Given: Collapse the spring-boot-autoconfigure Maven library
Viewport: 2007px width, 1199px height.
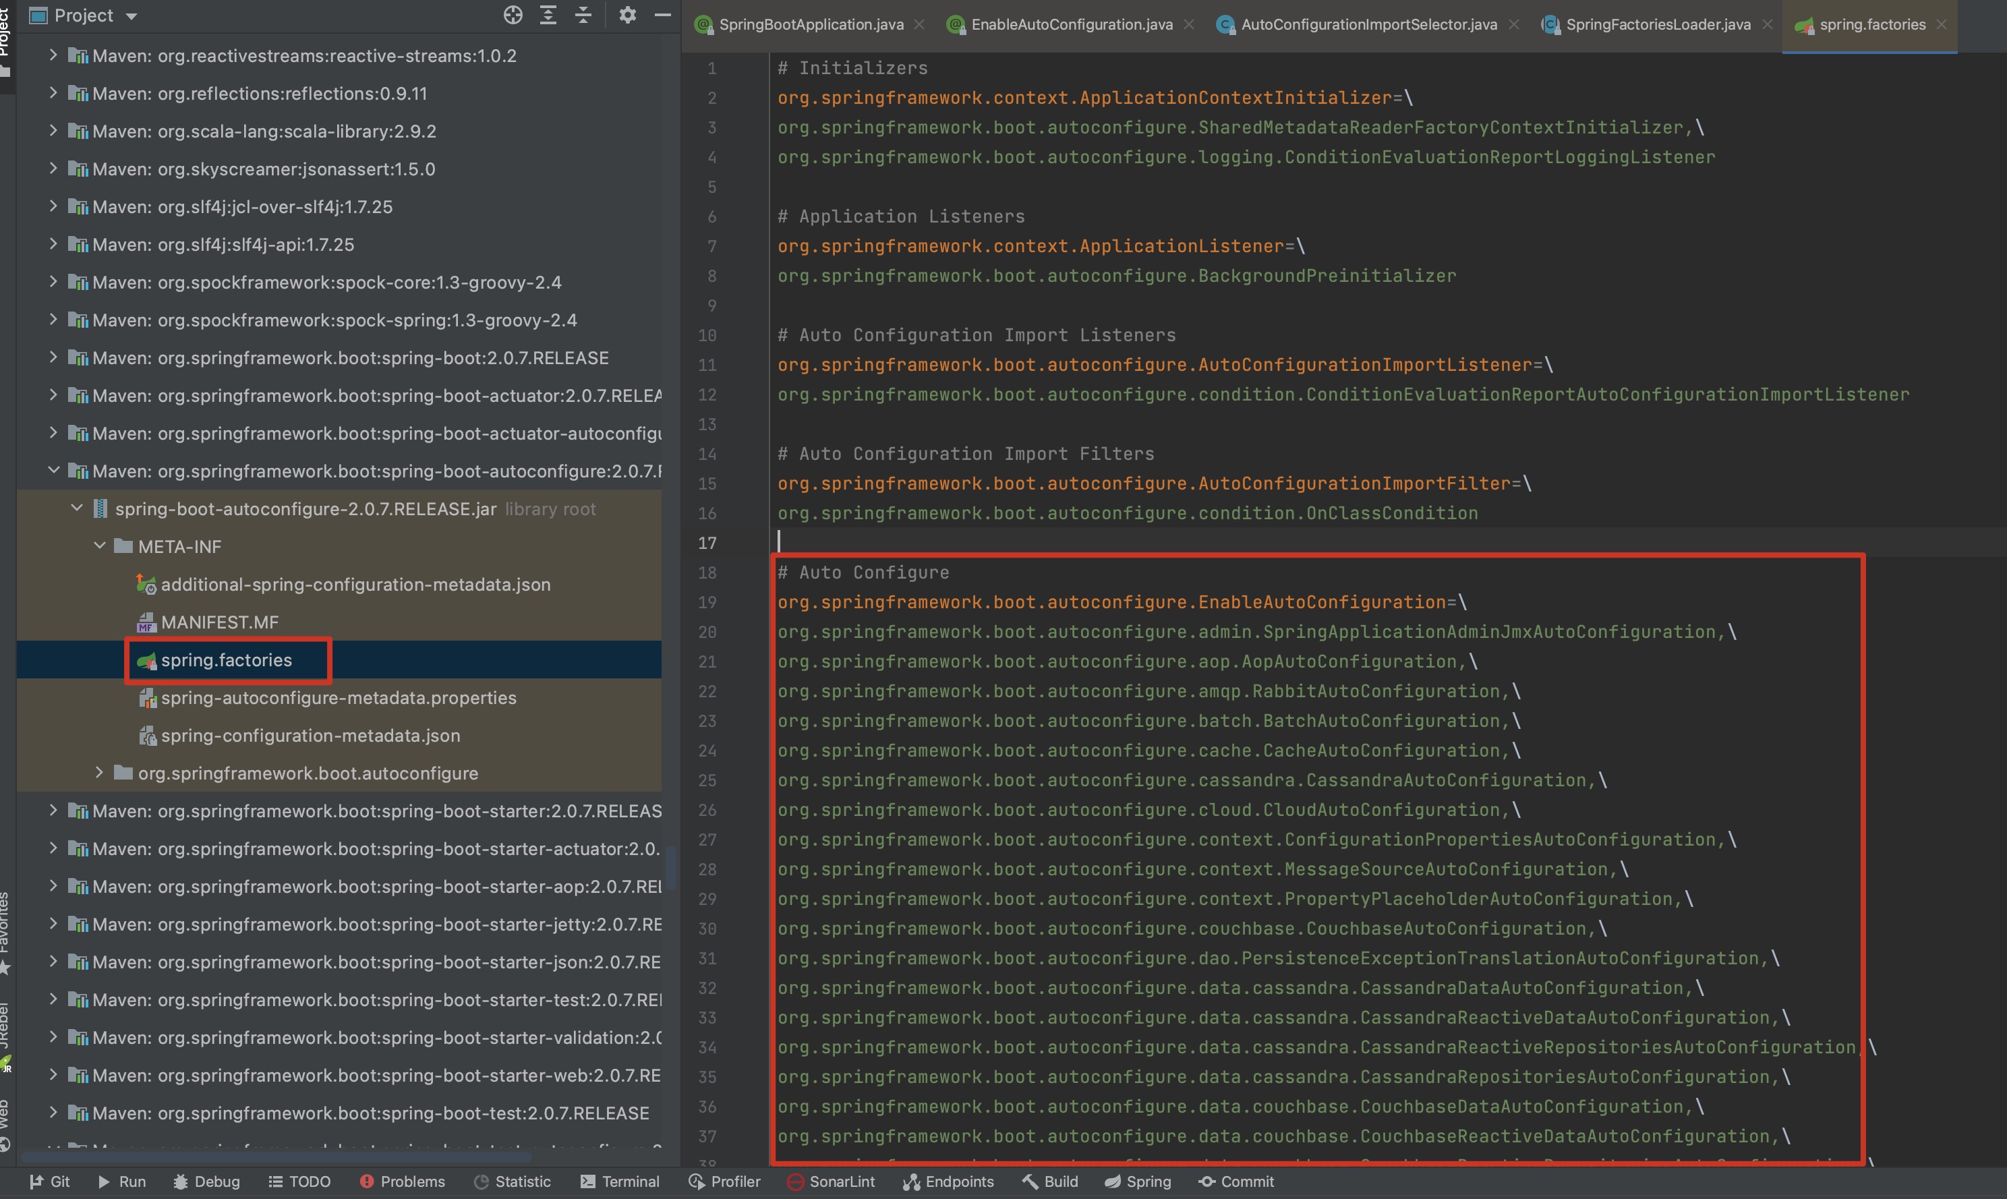Looking at the screenshot, I should (53, 470).
